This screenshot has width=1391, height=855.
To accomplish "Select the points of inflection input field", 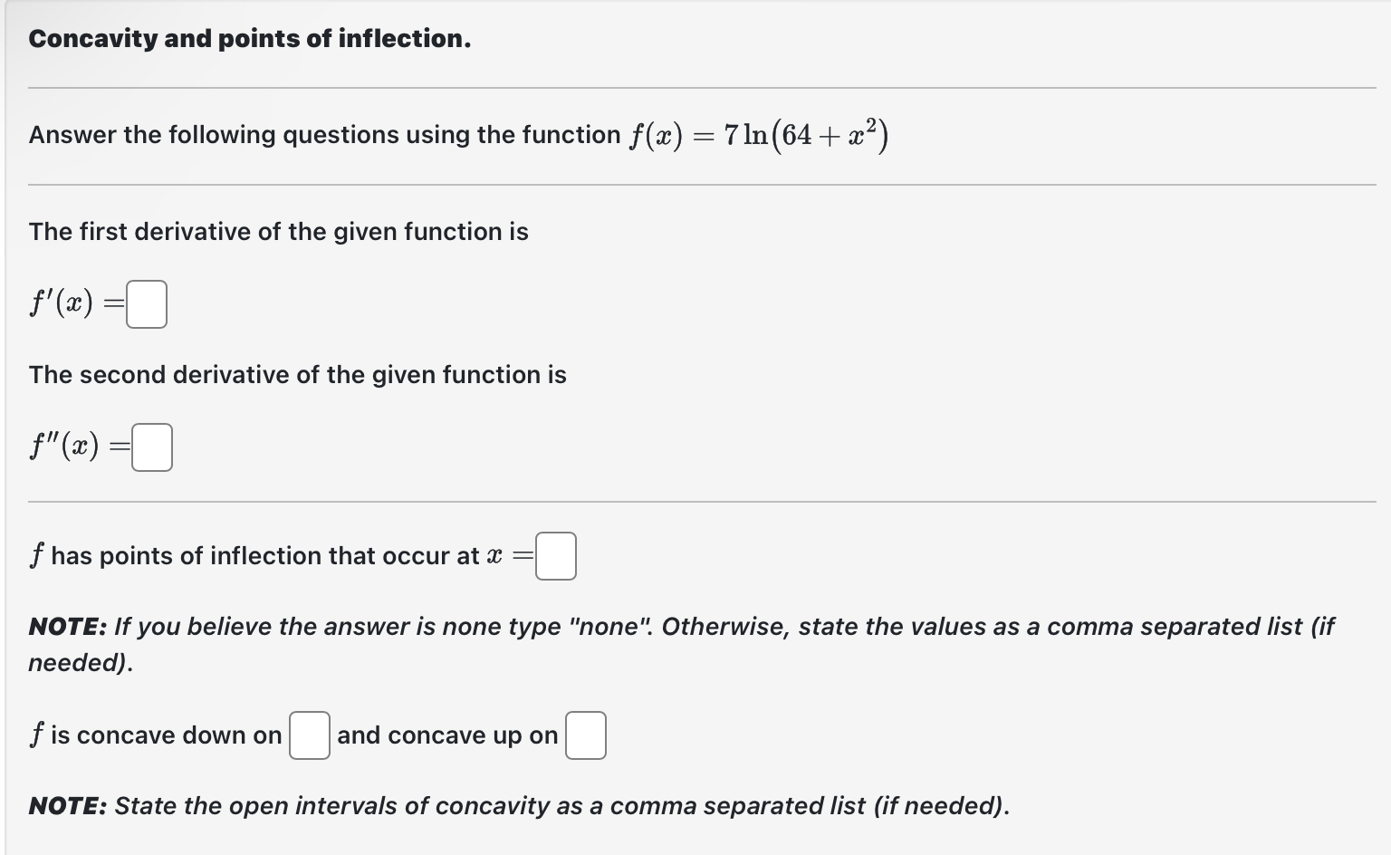I will pyautogui.click(x=555, y=555).
